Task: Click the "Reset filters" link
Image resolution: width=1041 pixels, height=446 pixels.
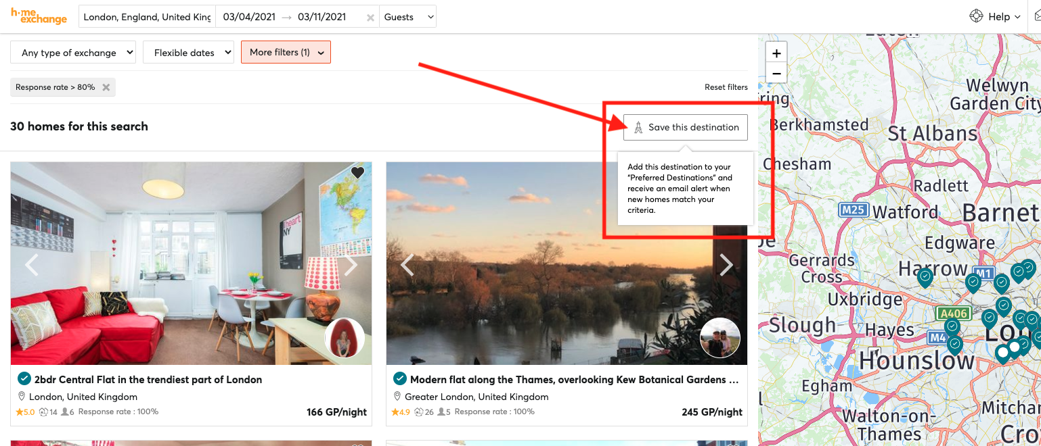Action: (726, 87)
